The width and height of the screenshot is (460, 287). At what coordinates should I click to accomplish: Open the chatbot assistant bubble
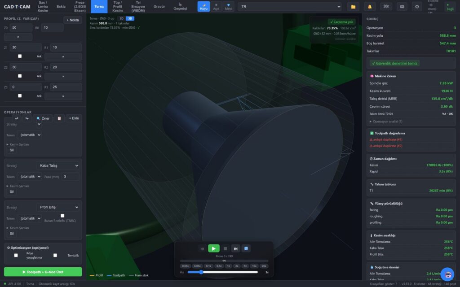click(x=447, y=274)
